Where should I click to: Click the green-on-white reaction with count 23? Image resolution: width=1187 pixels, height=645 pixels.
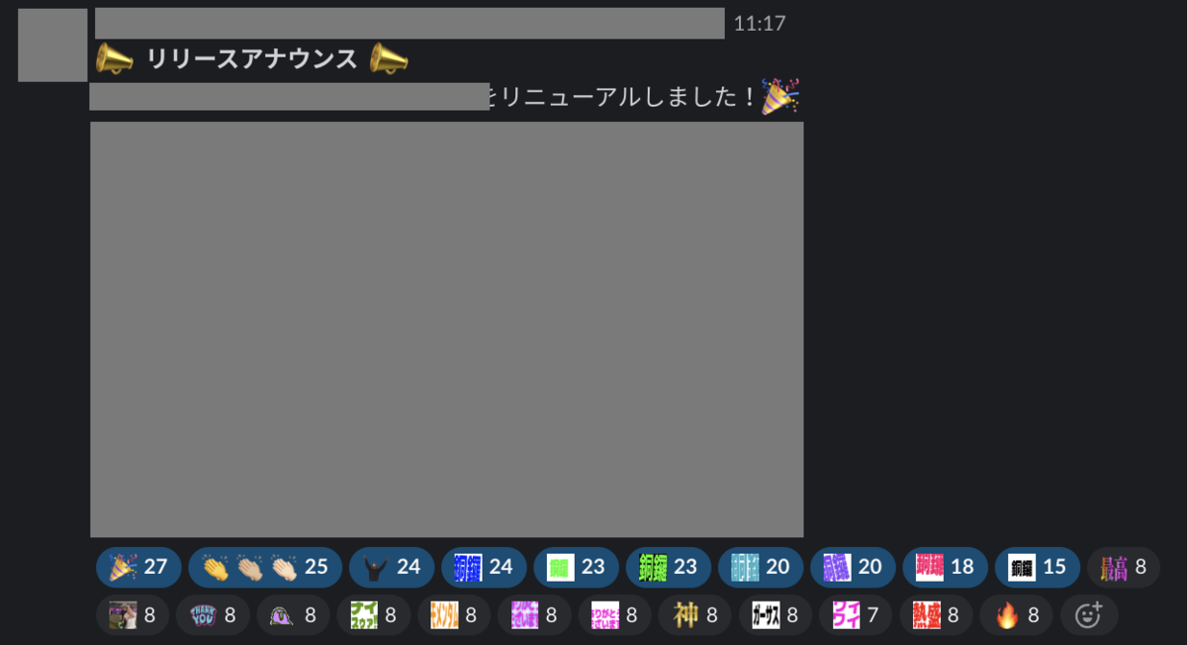[576, 567]
